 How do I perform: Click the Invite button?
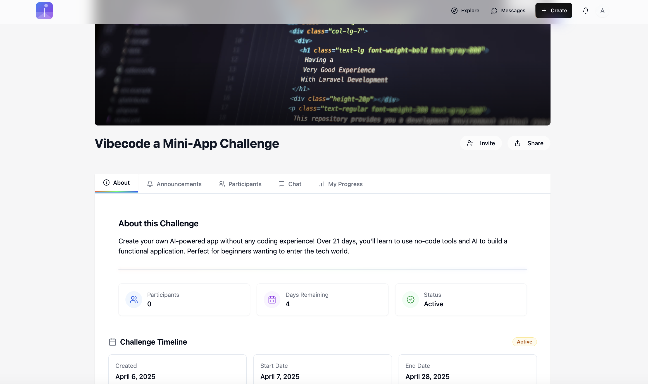pyautogui.click(x=481, y=143)
